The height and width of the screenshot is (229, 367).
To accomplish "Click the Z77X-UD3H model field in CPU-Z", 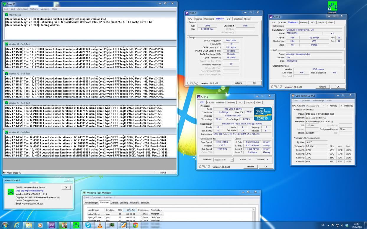I will (x=304, y=33).
